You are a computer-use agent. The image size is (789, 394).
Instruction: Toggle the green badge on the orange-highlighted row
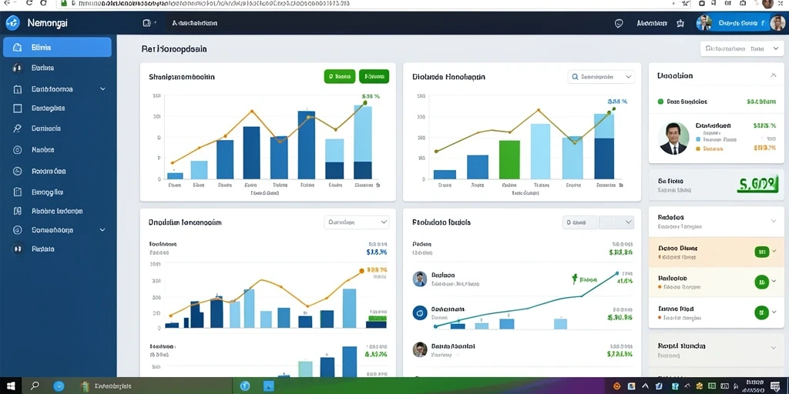click(x=762, y=252)
